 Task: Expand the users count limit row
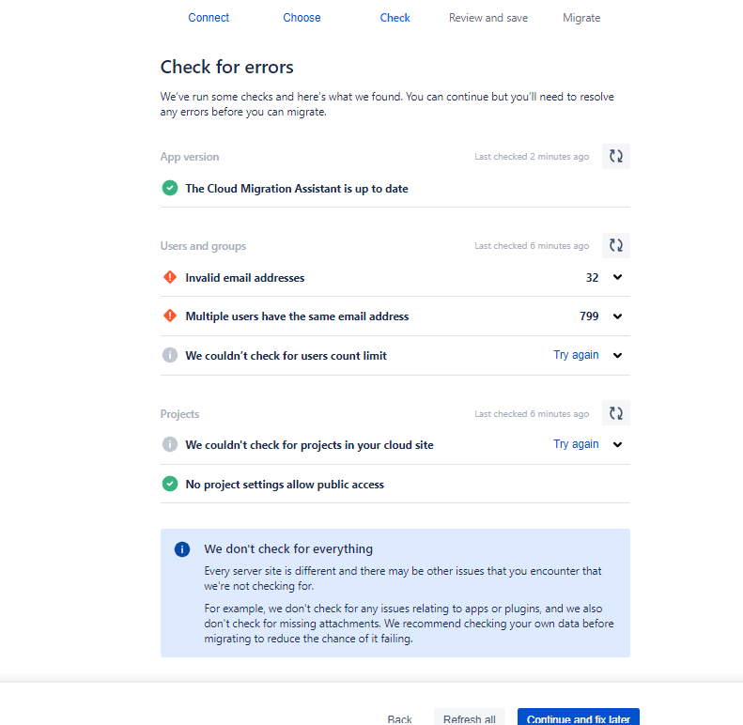[x=617, y=356]
